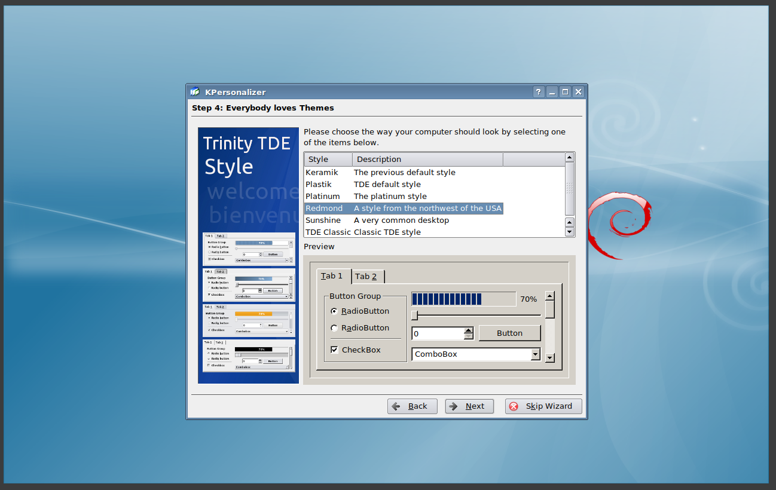Click style list scroll up arrow

(x=569, y=158)
